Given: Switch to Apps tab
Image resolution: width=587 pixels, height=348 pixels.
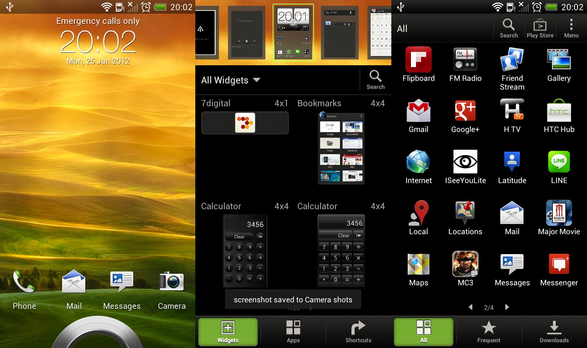Looking at the screenshot, I should tap(293, 332).
